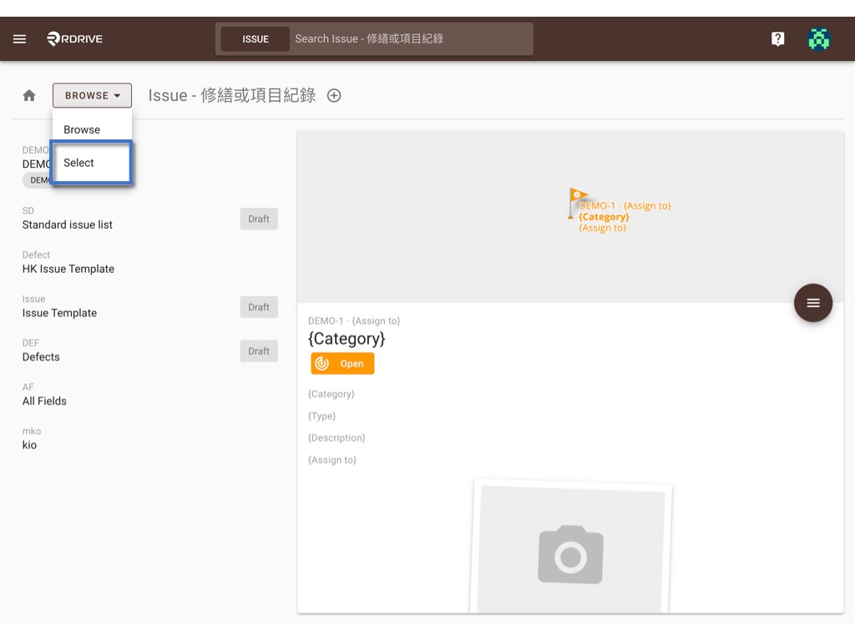This screenshot has width=855, height=641.
Task: Click the orange Open status button
Action: point(342,364)
